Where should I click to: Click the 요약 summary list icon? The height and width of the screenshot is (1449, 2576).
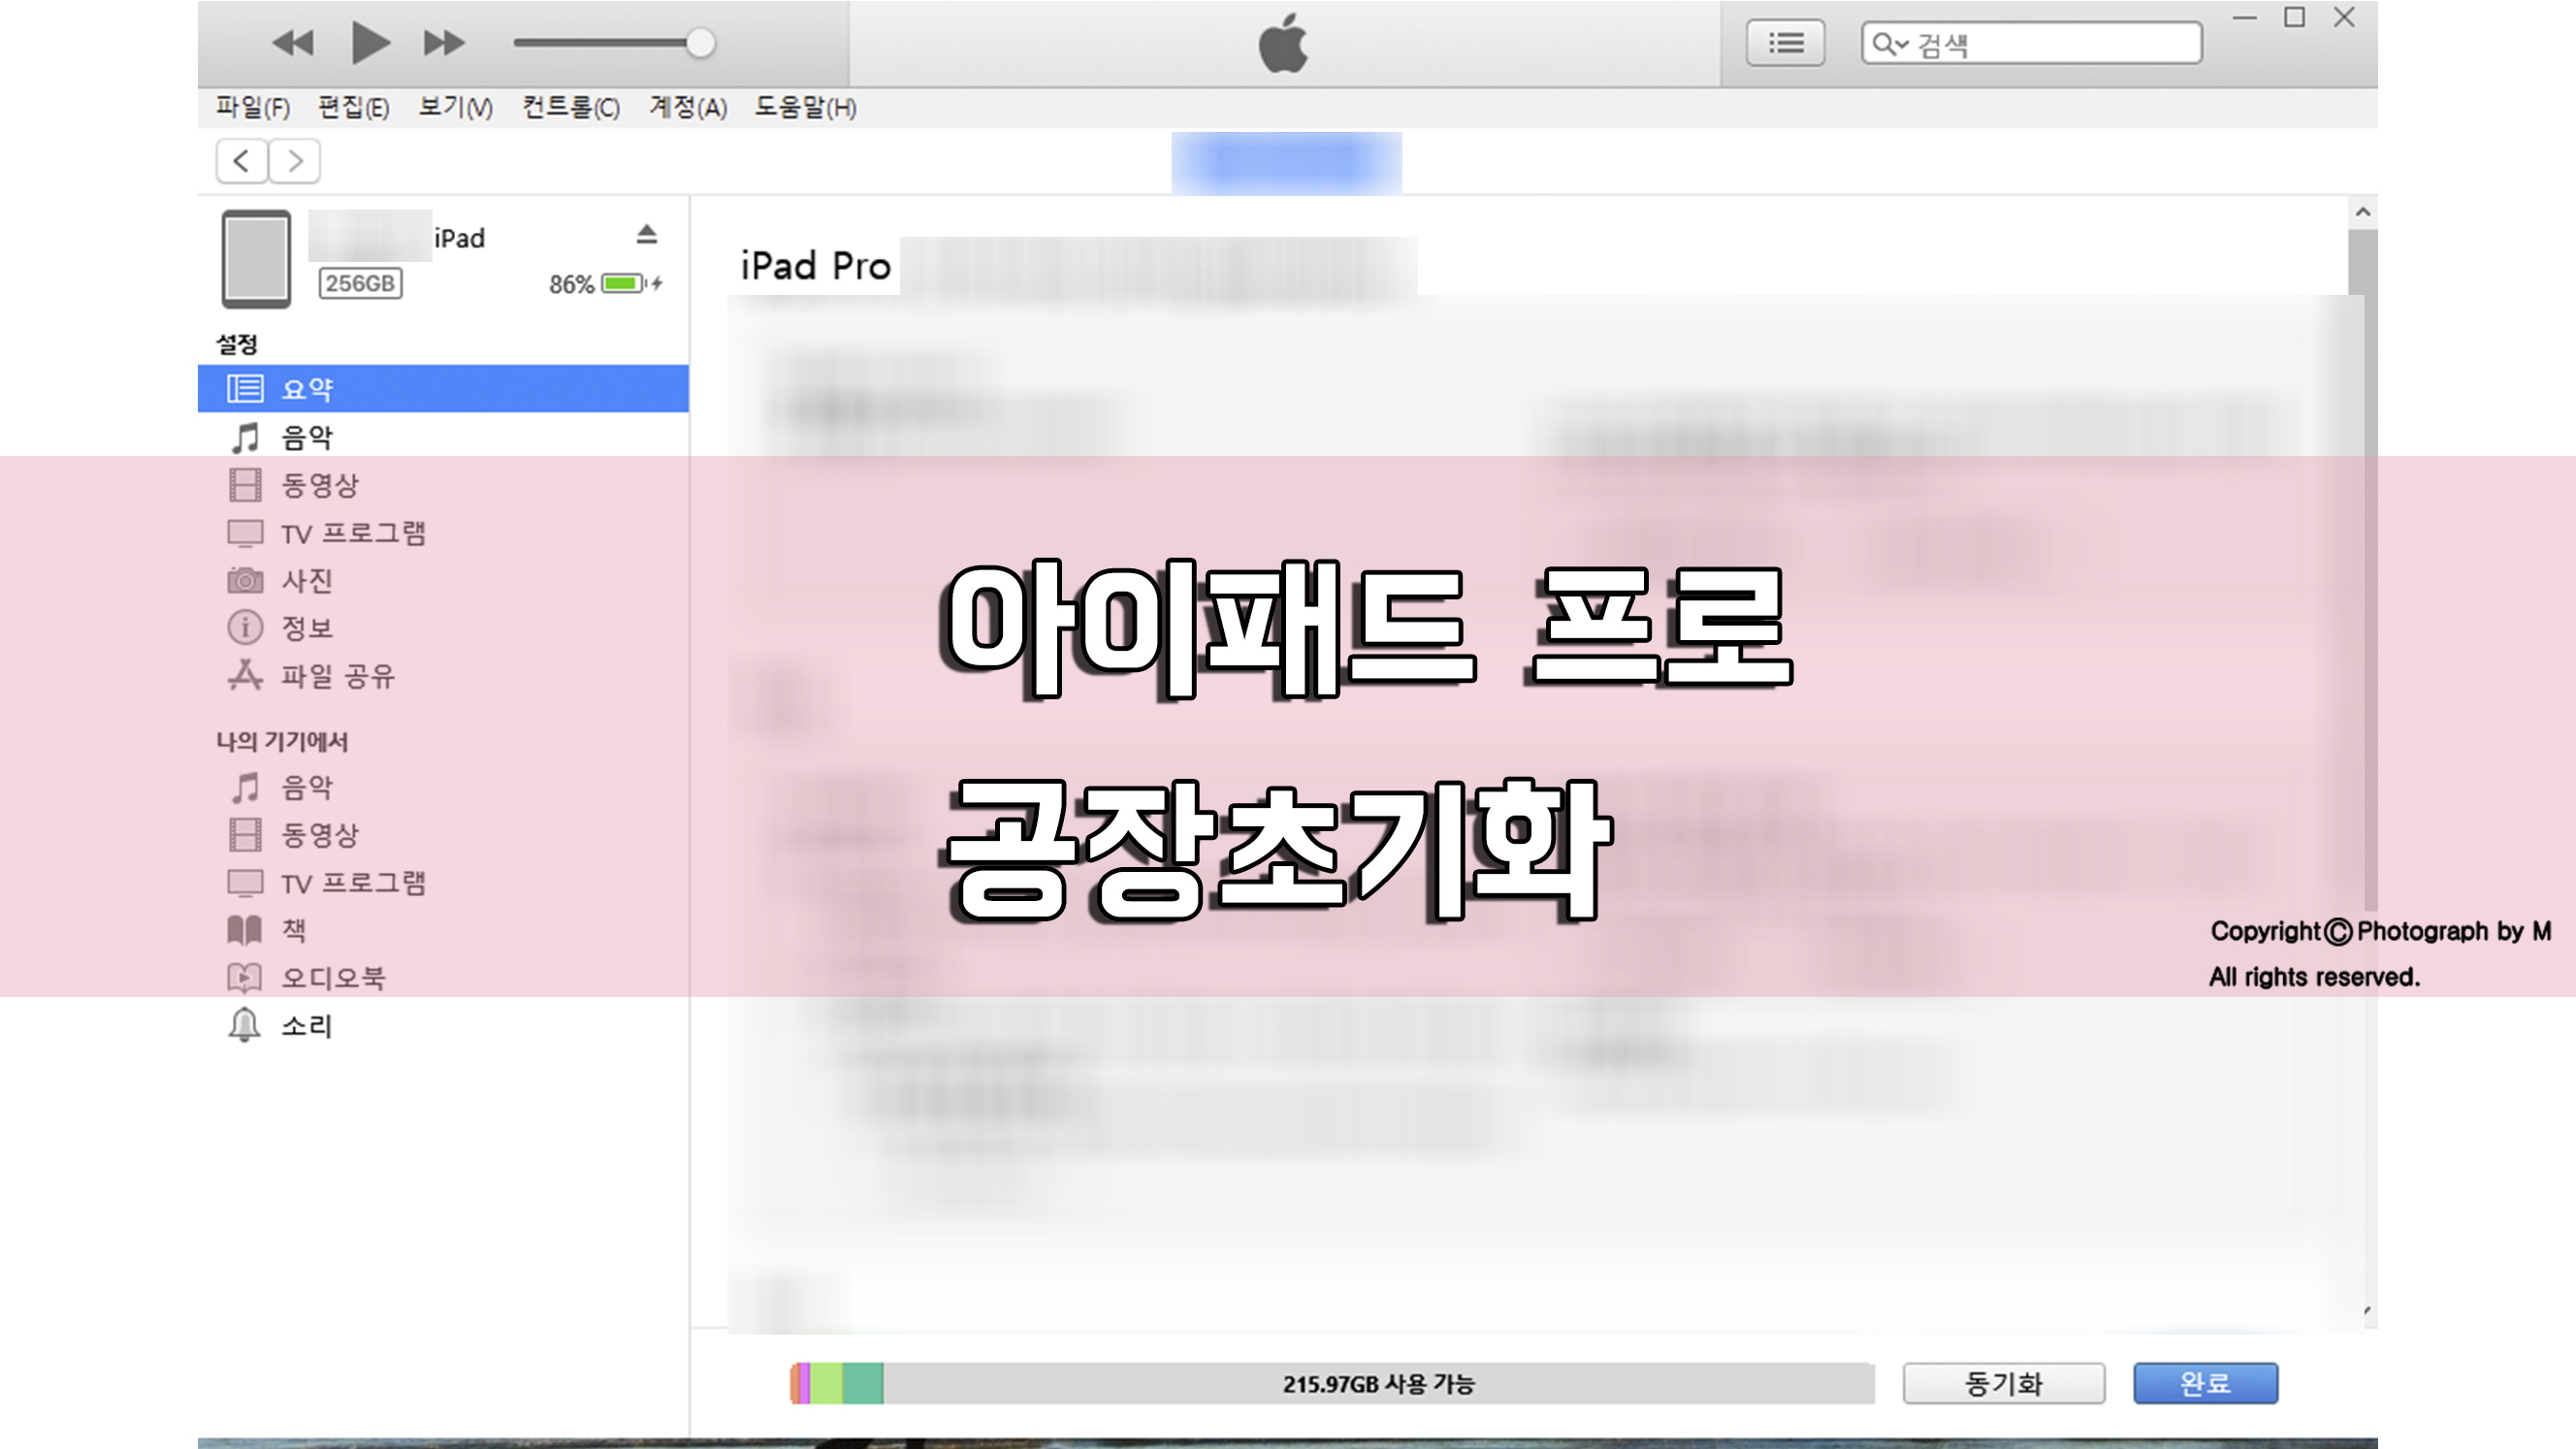[245, 388]
